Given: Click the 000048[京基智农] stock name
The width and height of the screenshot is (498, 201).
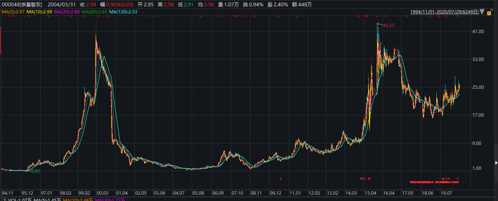Looking at the screenshot, I should pos(22,5).
